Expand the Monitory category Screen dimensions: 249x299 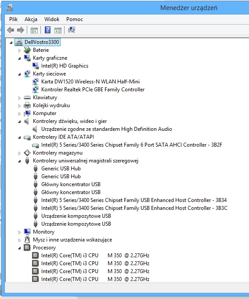19,232
